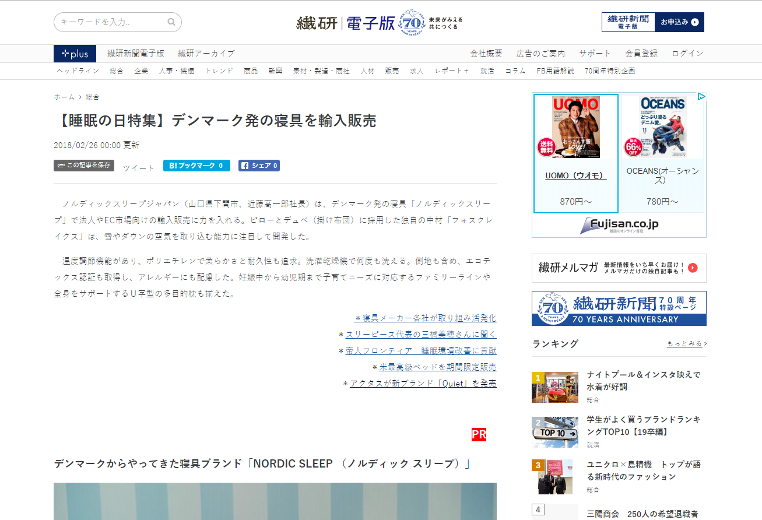762x520 pixels.
Task: Click the ツイート share link
Action: 139,168
